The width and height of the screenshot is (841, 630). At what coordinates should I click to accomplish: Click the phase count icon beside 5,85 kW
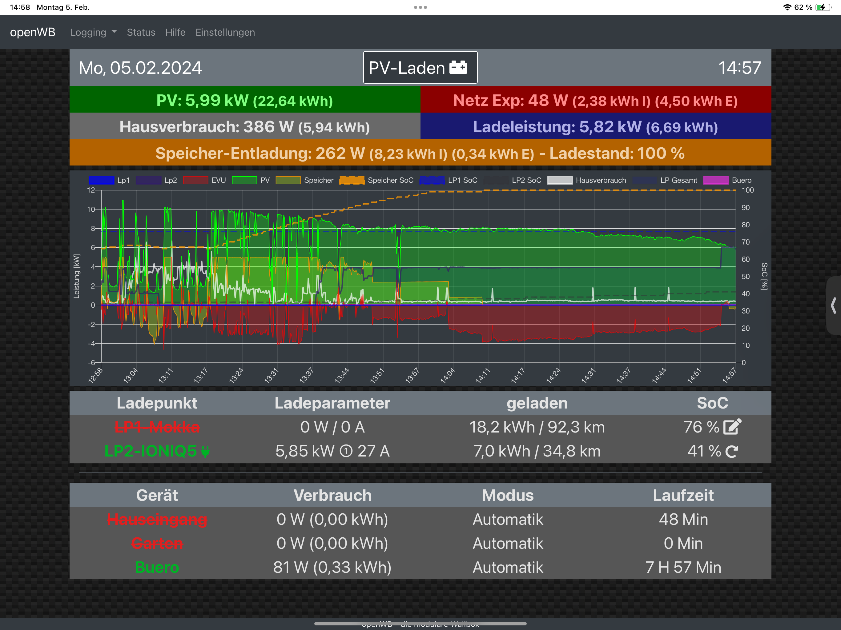[x=346, y=451]
